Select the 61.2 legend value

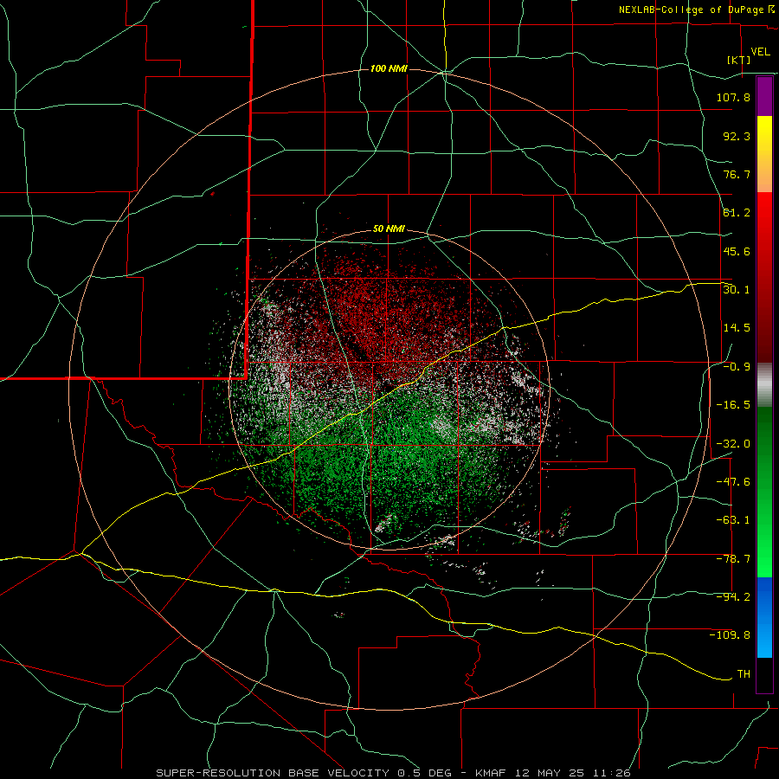pos(737,213)
